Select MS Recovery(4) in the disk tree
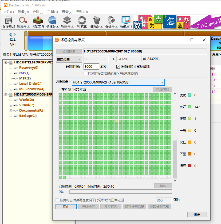Viewport: 221px width, 224px height. (32, 89)
